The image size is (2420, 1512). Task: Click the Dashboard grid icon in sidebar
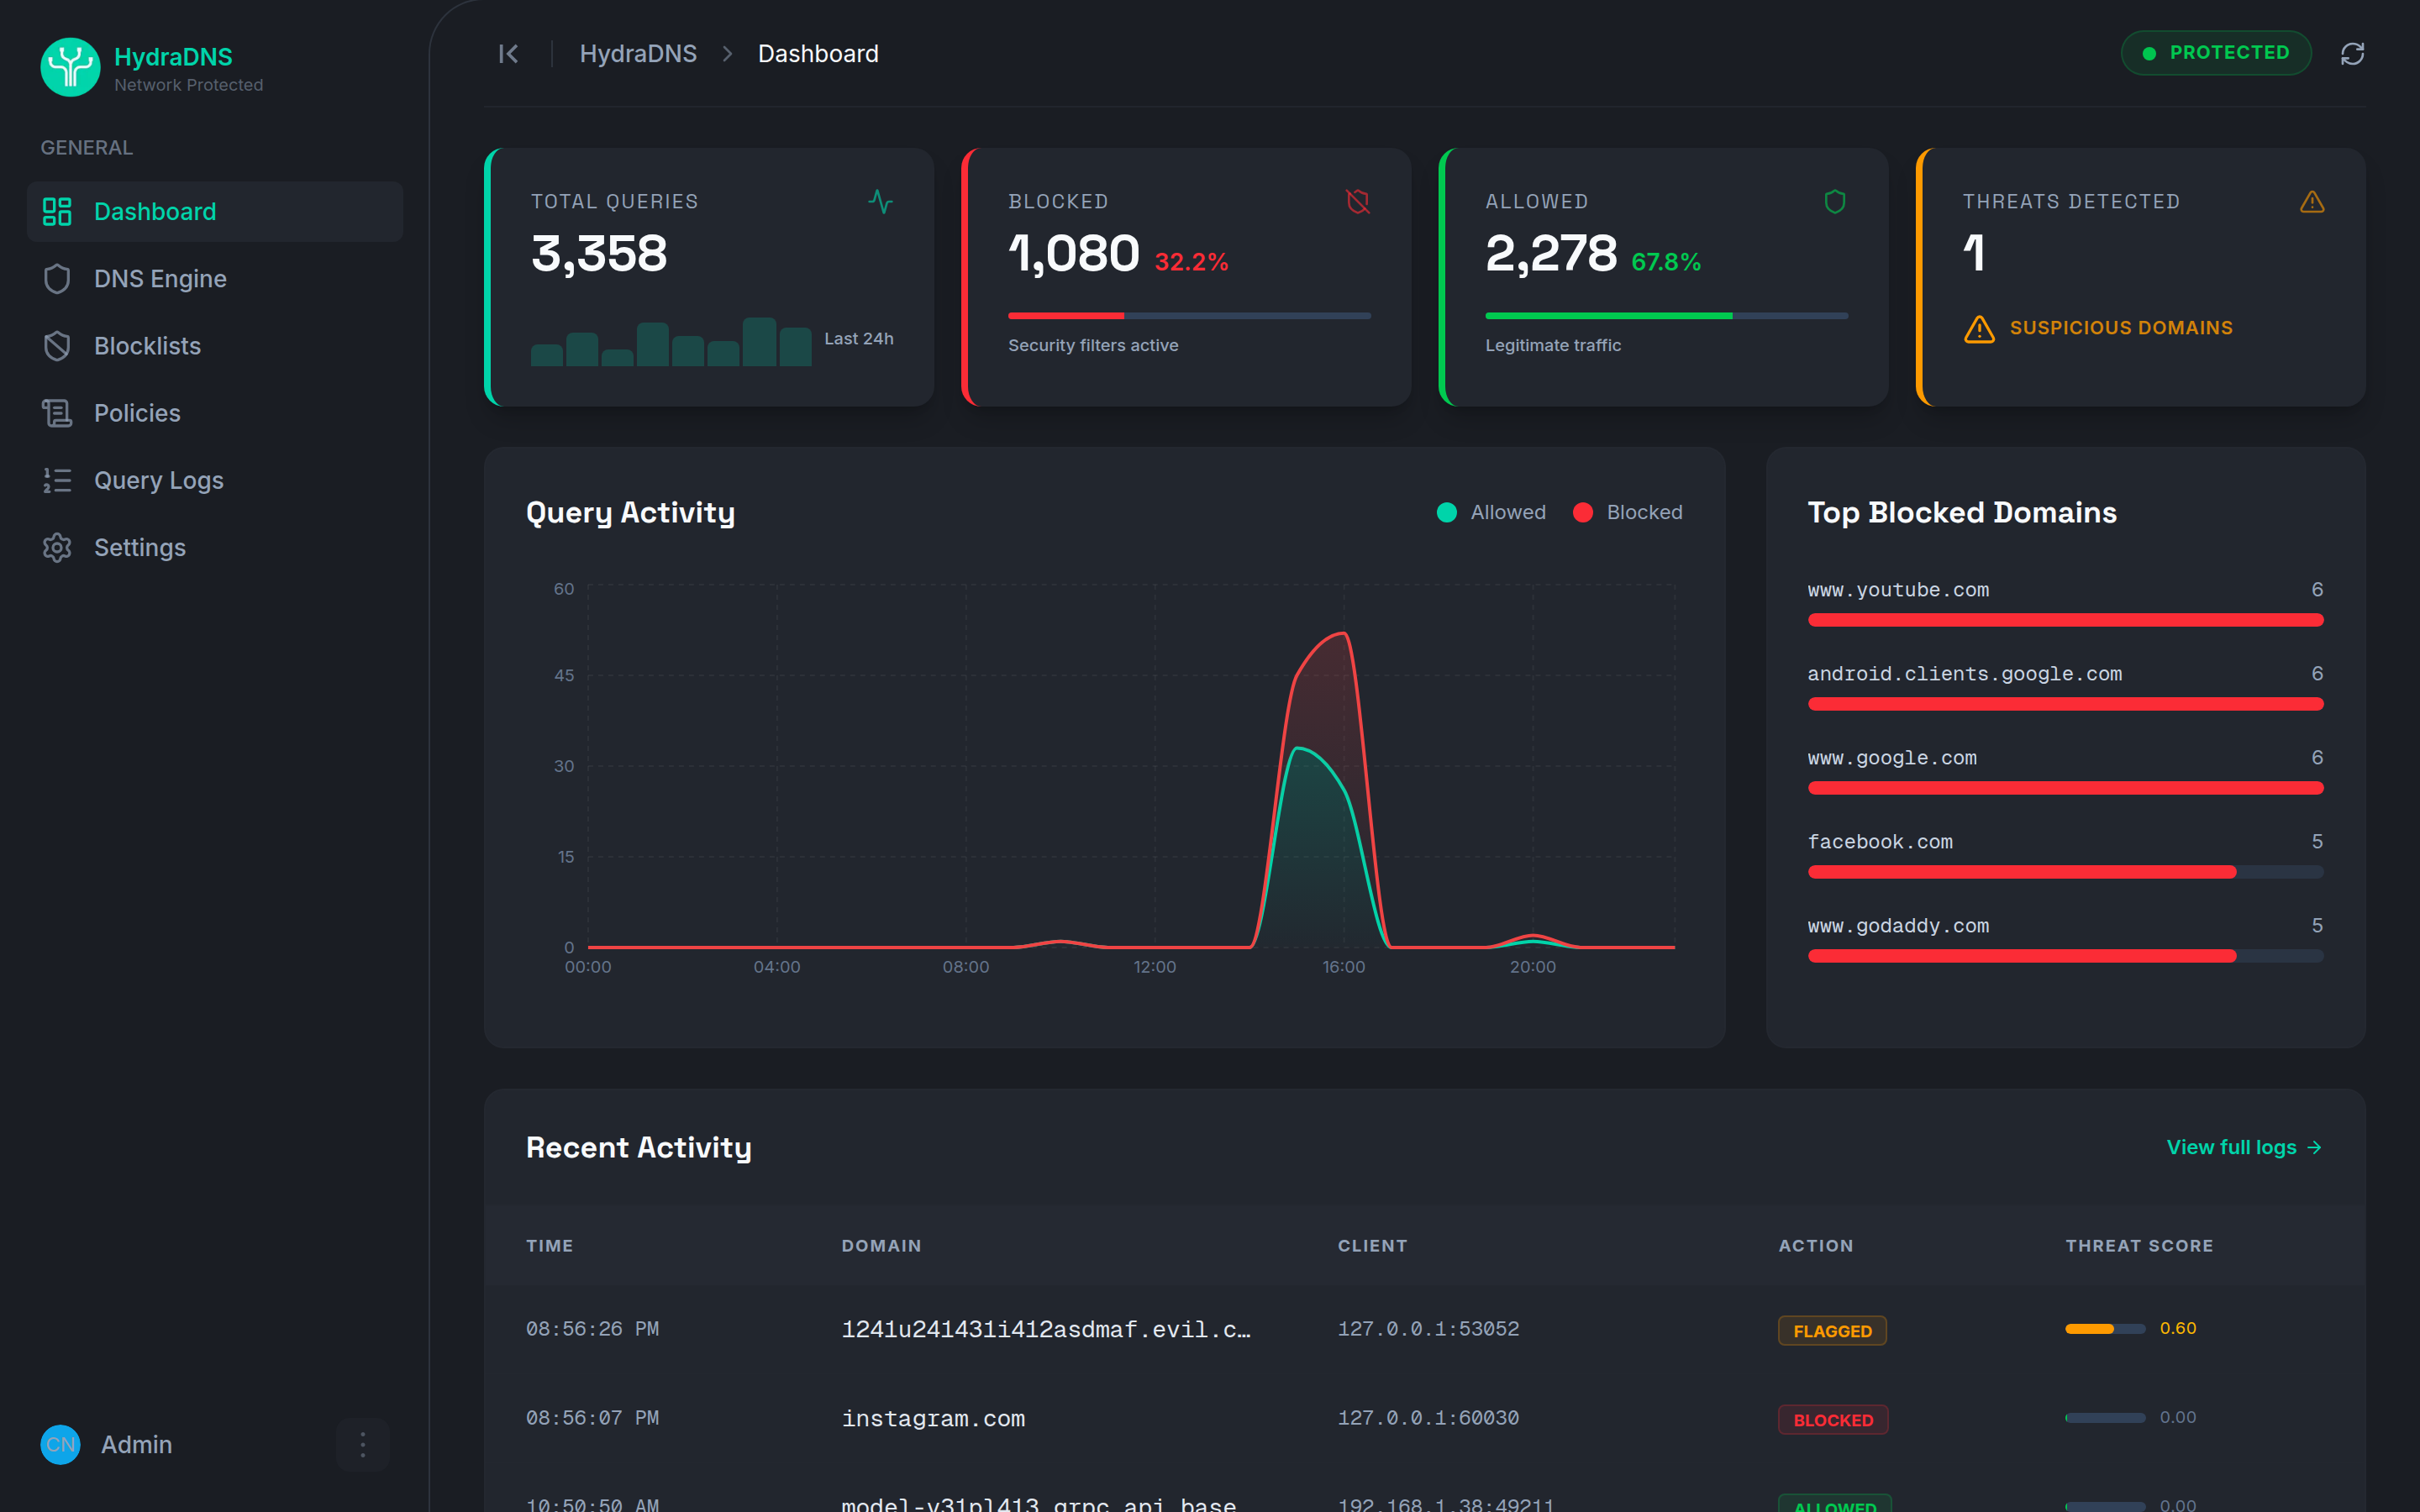point(57,211)
